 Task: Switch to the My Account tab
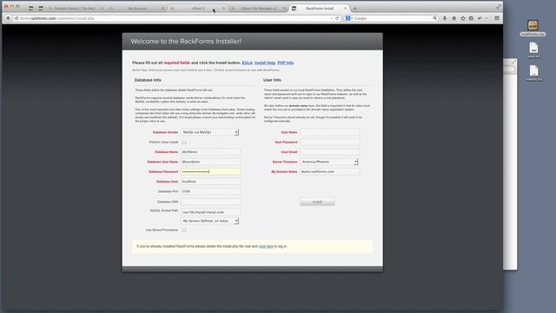(137, 8)
